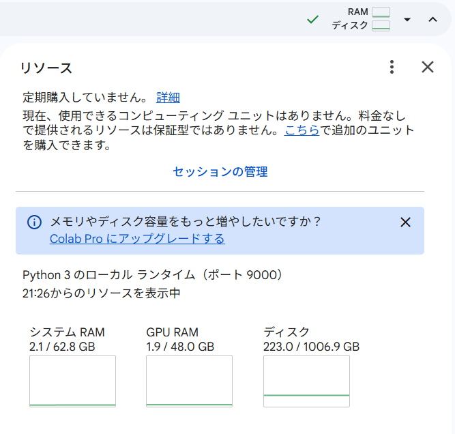Click the RAM usage mini bar in toolbar

pos(381,12)
